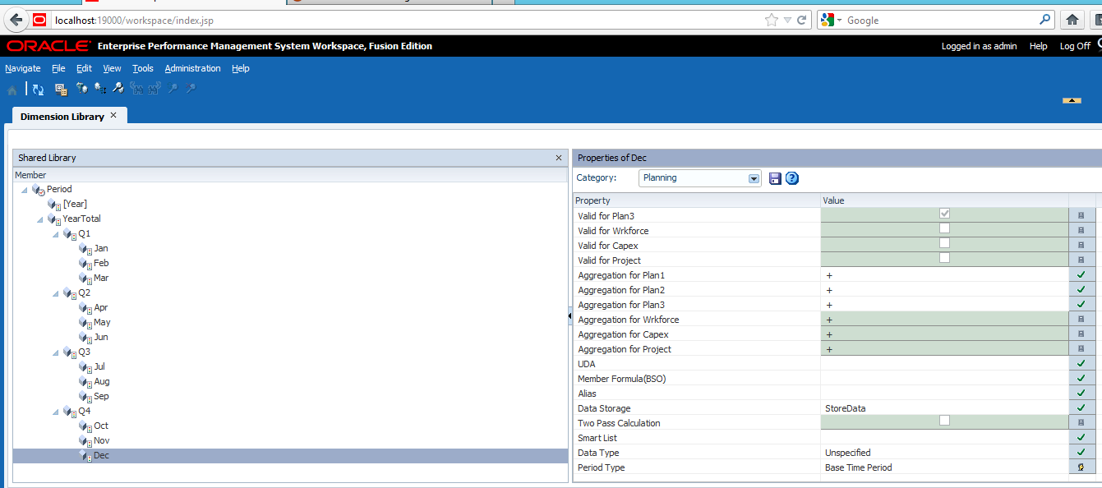Click the white magnifier search toolbar icon
This screenshot has width=1102, height=488.
tap(118, 88)
